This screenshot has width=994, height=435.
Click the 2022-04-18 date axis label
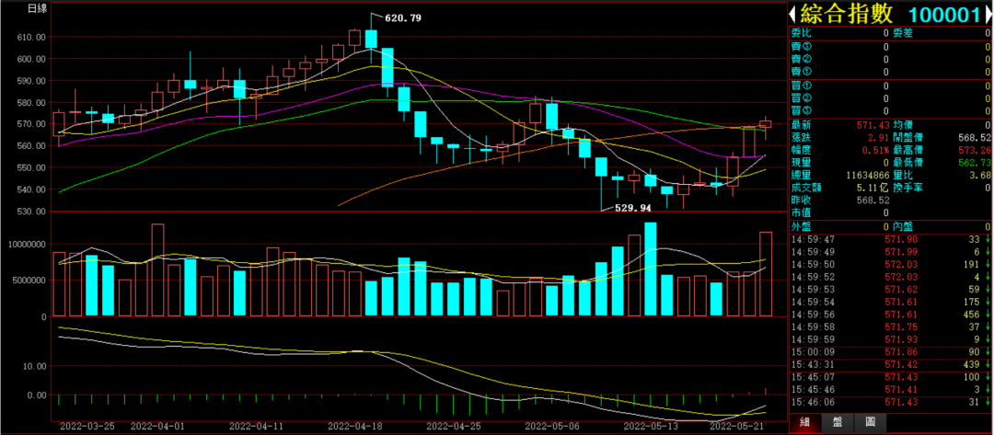(353, 426)
